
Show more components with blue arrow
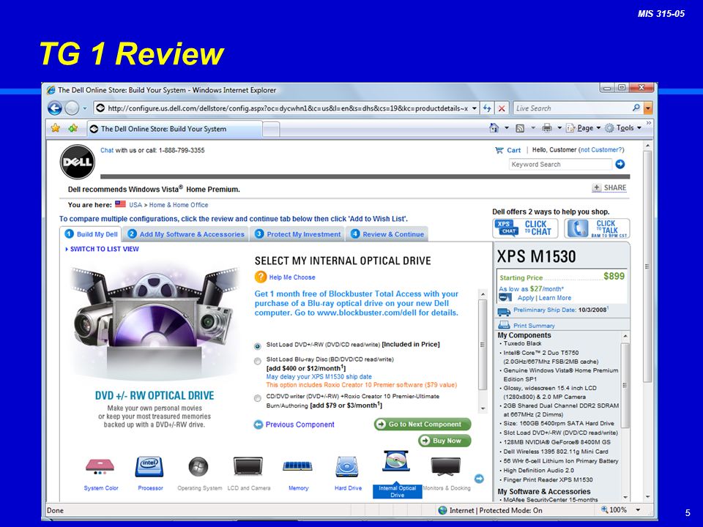click(x=479, y=479)
